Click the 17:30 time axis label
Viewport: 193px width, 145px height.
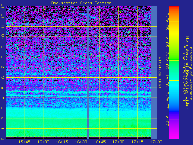[156, 142]
